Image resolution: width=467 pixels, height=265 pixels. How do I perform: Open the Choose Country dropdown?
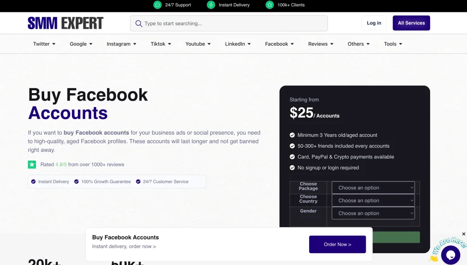coord(373,201)
